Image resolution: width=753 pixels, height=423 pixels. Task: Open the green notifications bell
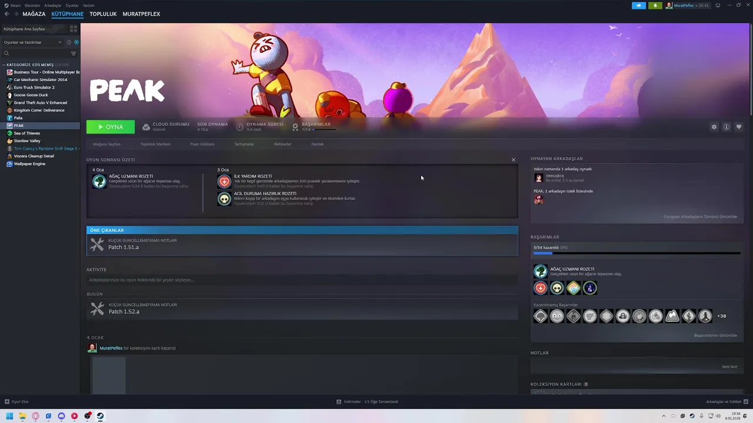(655, 5)
